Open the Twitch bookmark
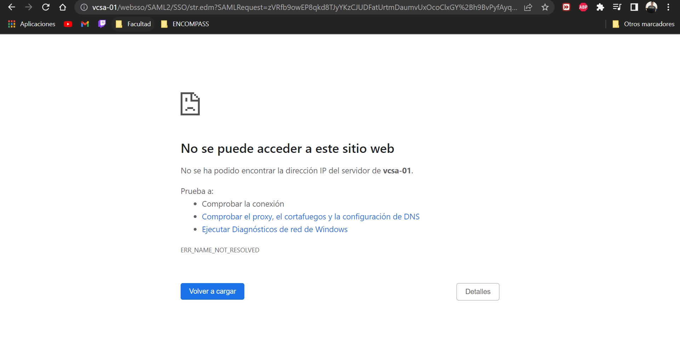The image size is (680, 339). click(x=102, y=24)
